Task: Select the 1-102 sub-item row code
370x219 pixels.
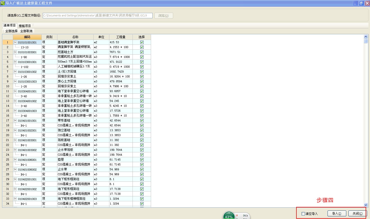Action: click(x=24, y=67)
